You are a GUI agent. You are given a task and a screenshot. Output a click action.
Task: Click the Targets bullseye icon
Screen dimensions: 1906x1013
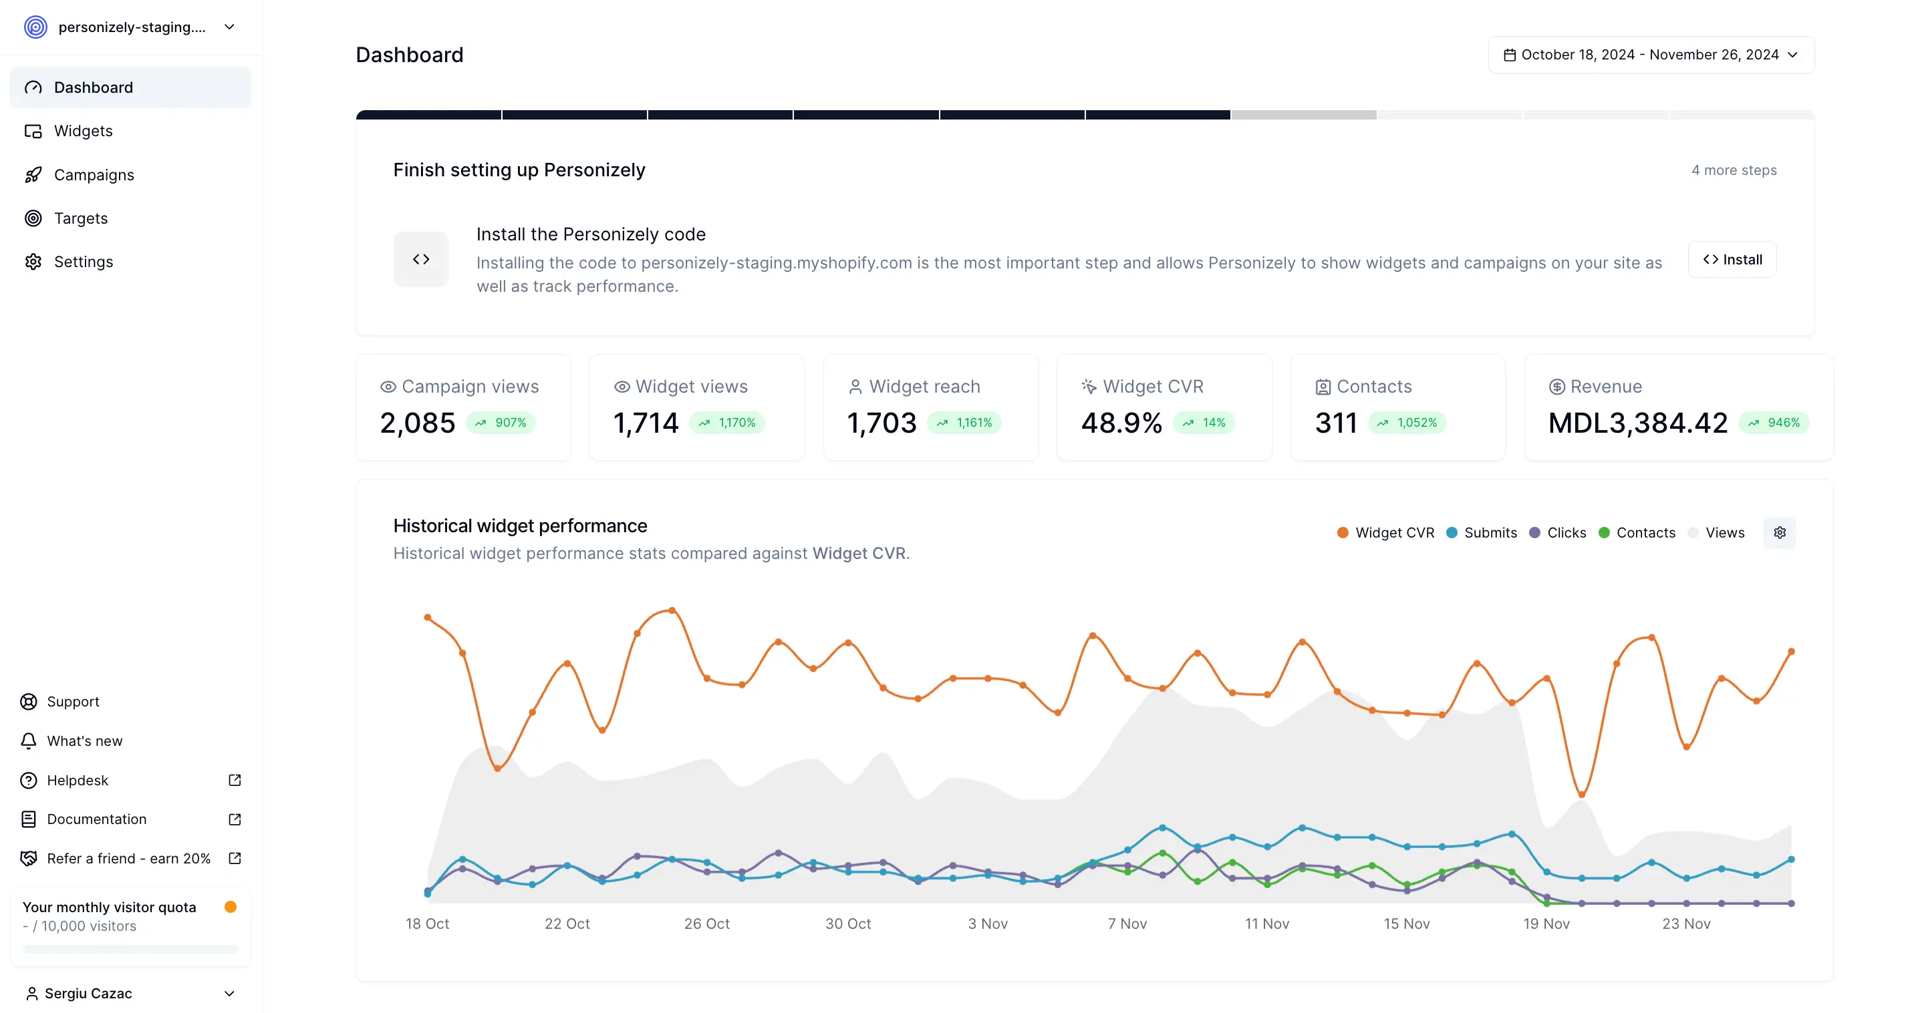33,218
